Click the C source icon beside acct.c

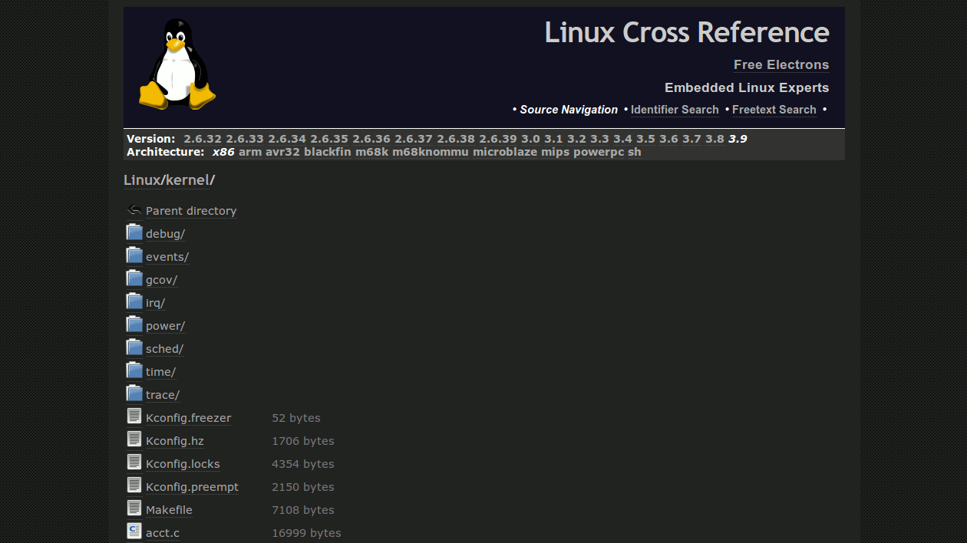pyautogui.click(x=134, y=531)
